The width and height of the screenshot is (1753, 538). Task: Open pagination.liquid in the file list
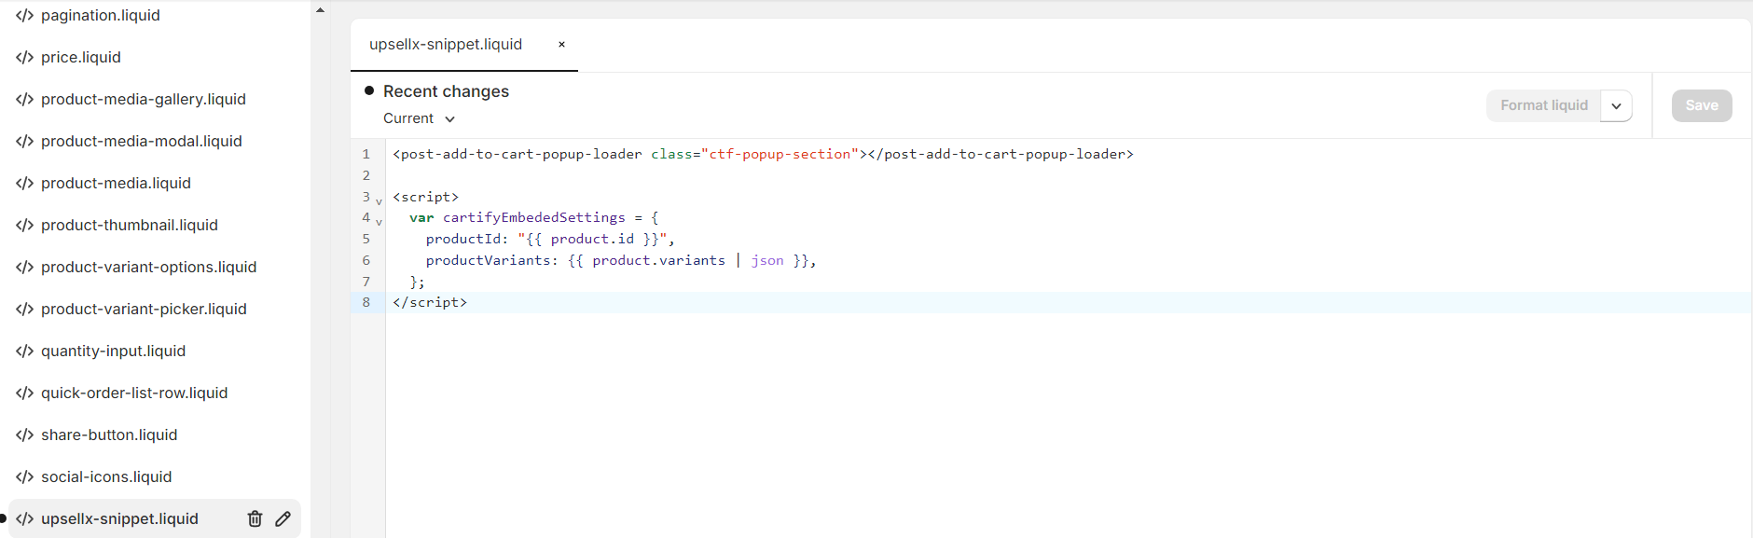101,15
